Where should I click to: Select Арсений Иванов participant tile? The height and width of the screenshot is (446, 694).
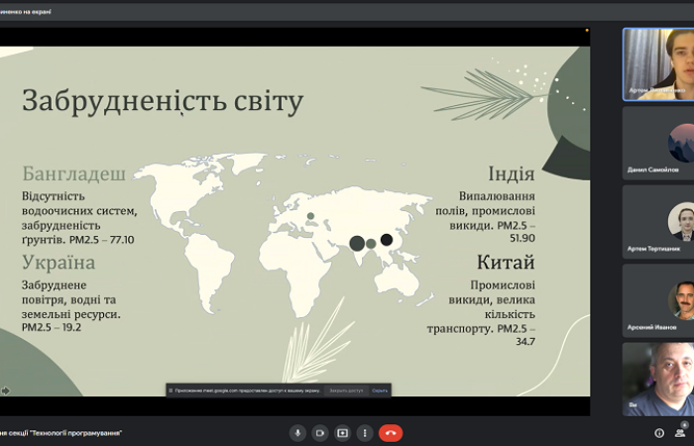pos(657,299)
